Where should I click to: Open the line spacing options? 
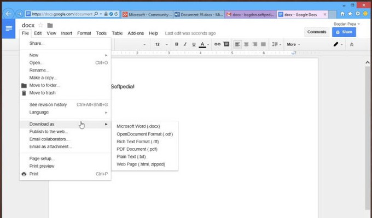pos(276,44)
